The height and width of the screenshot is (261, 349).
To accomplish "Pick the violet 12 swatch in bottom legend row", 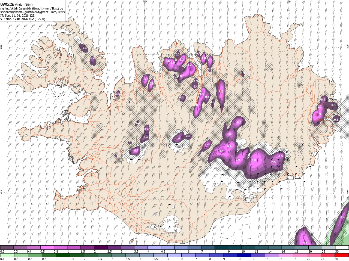I will (x=258, y=255).
